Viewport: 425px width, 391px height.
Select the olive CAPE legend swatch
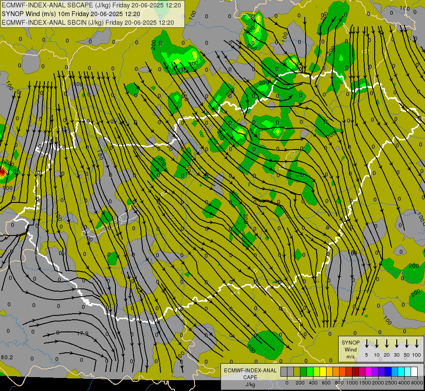[297, 371]
